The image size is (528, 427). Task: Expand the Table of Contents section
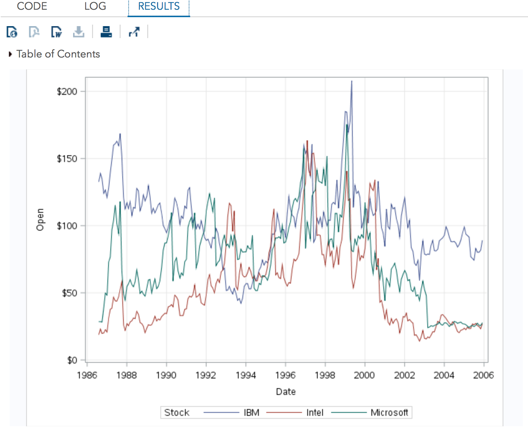point(10,54)
